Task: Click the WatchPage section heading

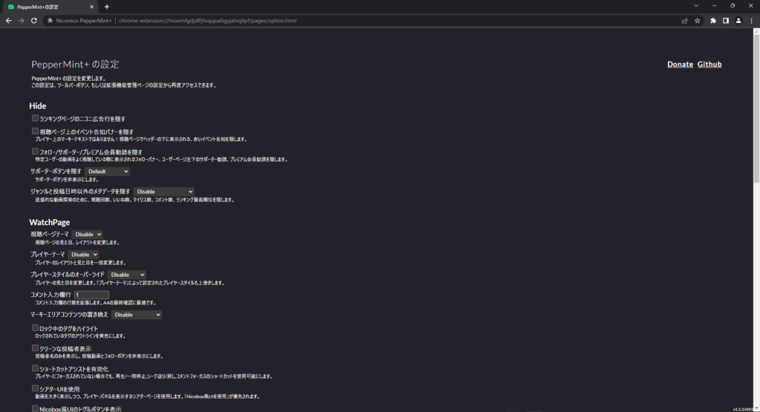Action: (x=50, y=223)
